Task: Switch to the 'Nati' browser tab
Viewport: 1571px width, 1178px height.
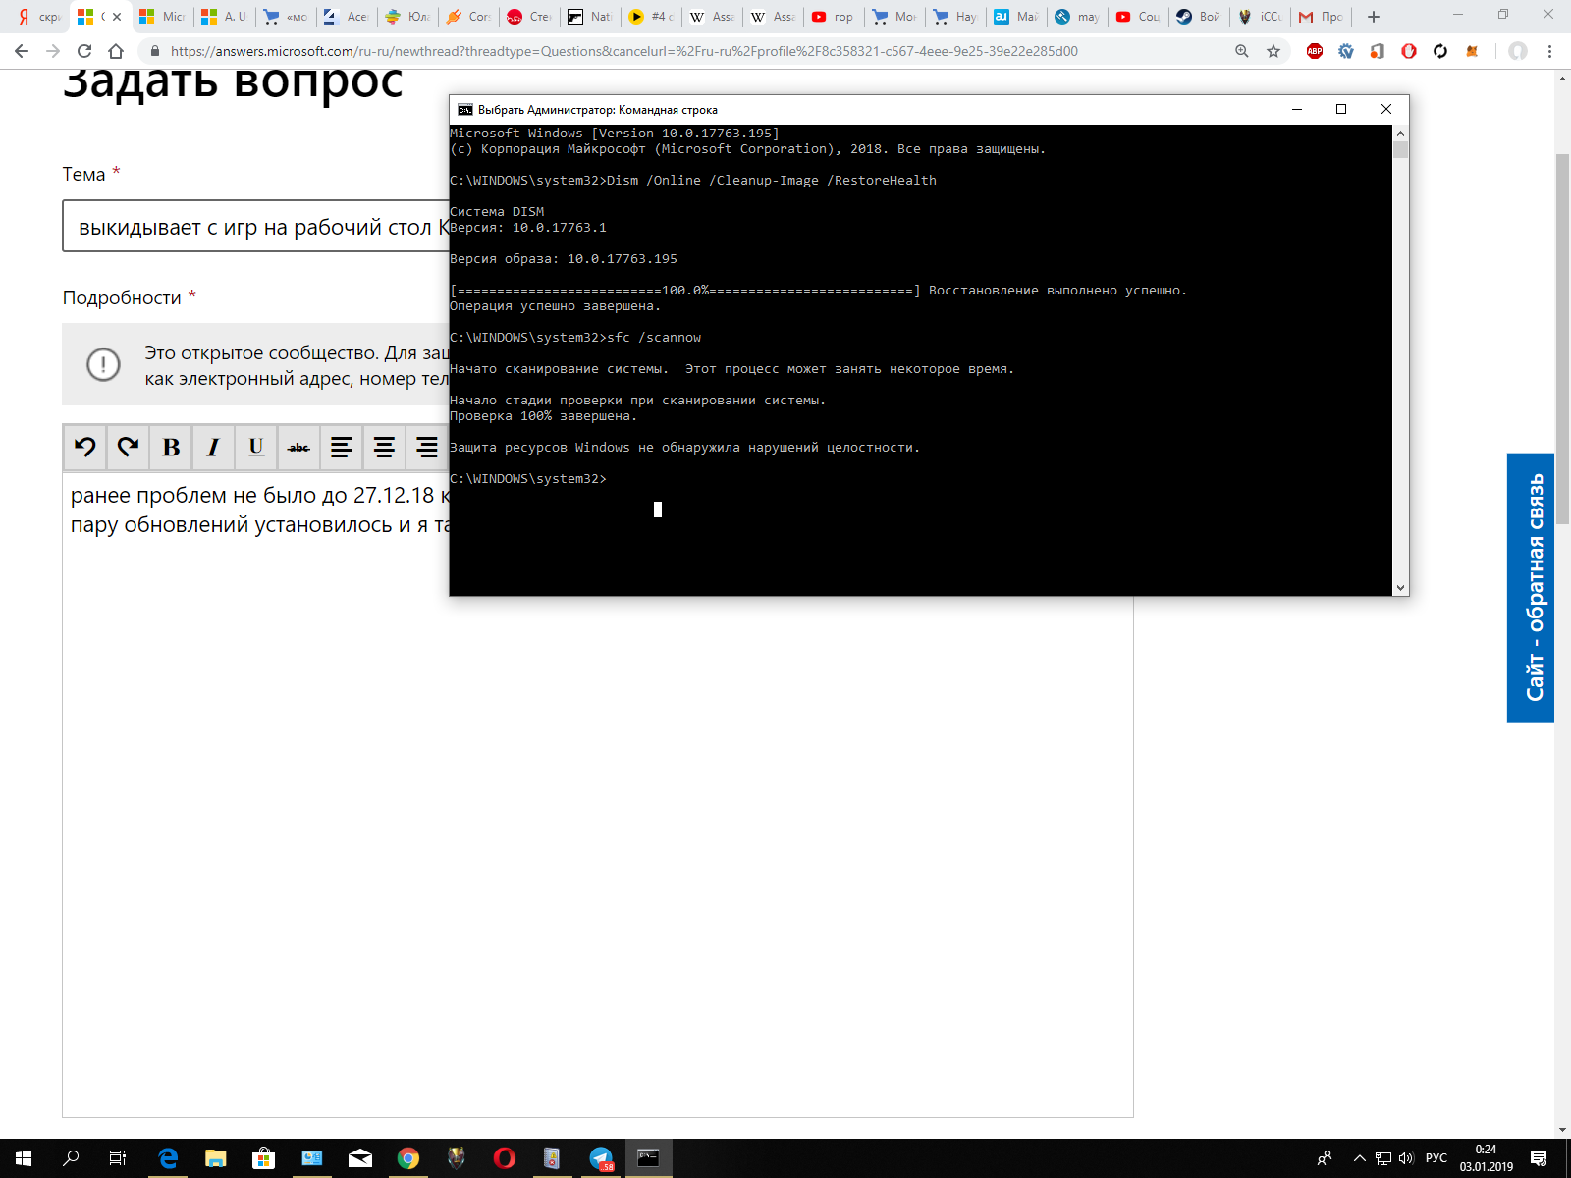Action: tap(590, 17)
